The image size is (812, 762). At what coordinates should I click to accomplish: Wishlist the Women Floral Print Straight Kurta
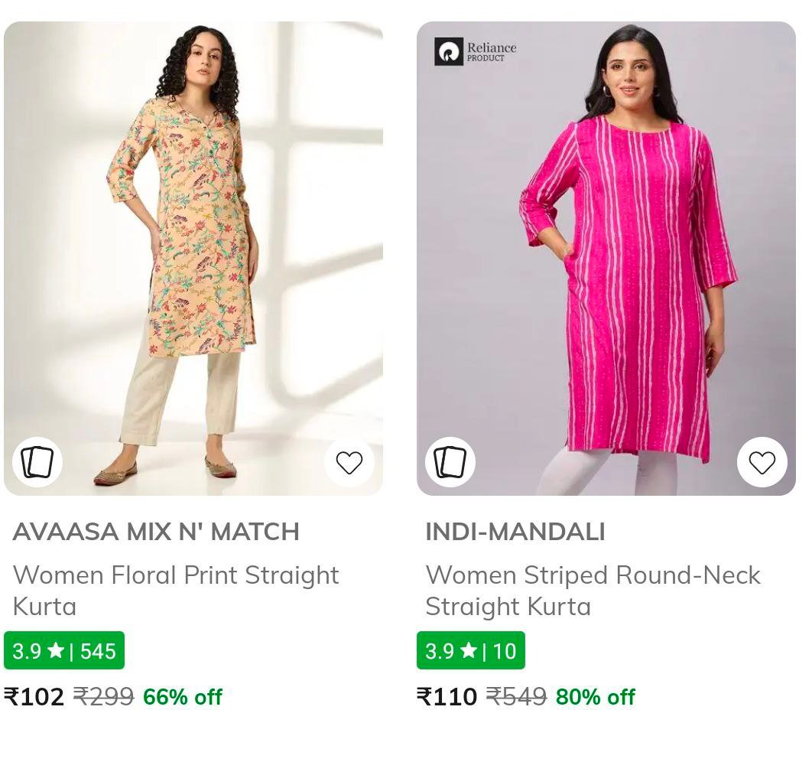[x=349, y=462]
